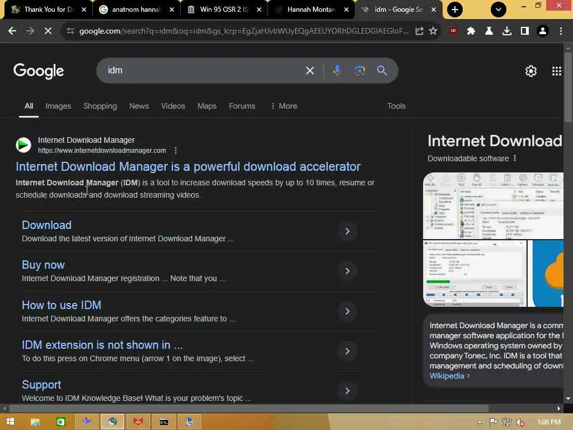The height and width of the screenshot is (430, 573).
Task: Open the command prompt taskbar icon
Action: [164, 422]
